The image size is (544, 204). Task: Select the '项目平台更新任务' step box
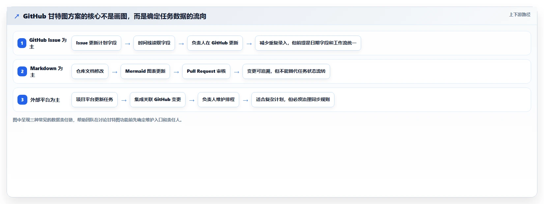point(95,100)
